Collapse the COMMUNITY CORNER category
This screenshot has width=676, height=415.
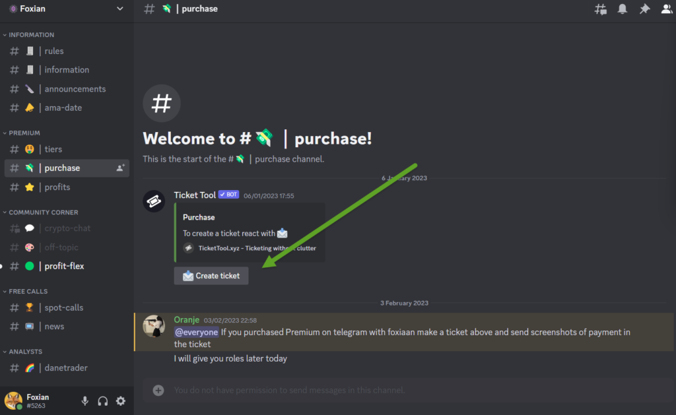(43, 212)
